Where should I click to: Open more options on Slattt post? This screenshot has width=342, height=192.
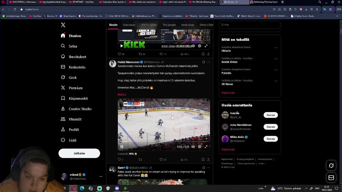pos(208,168)
